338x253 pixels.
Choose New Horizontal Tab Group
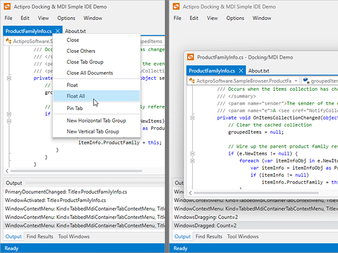pyautogui.click(x=96, y=120)
